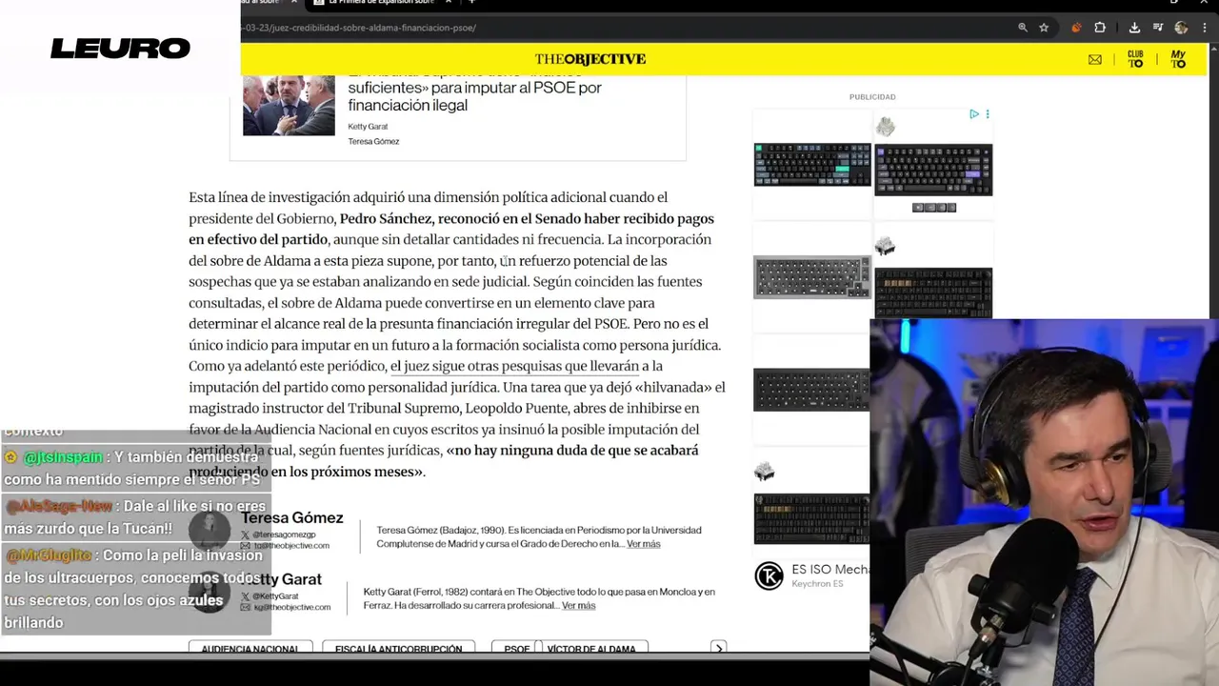The width and height of the screenshot is (1219, 686).
Task: Click the PUBLICIDAD label above ads
Action: coord(872,97)
